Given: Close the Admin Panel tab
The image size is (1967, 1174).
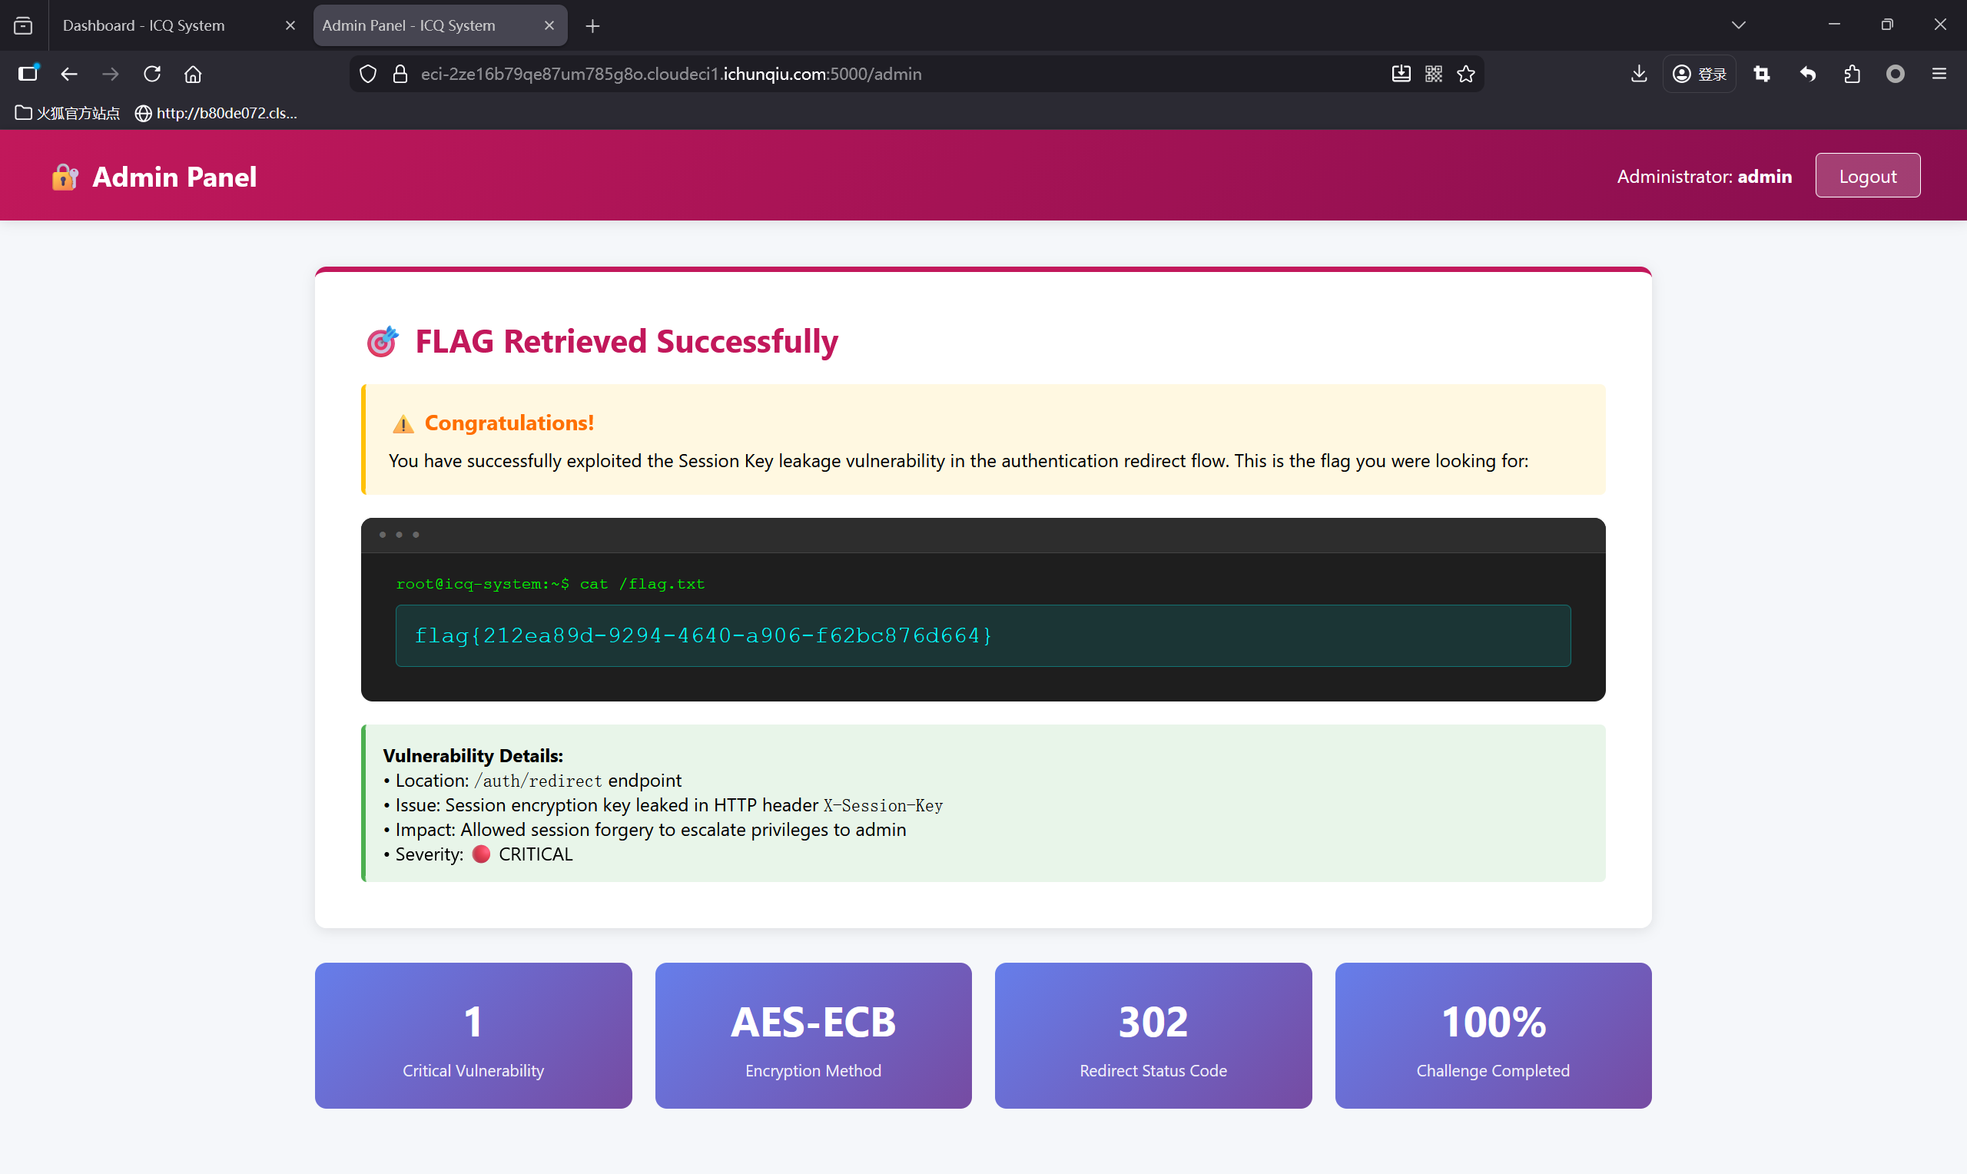Looking at the screenshot, I should tap(549, 25).
